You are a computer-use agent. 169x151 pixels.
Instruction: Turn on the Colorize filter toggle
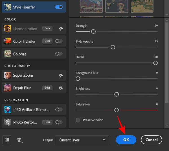[59, 54]
